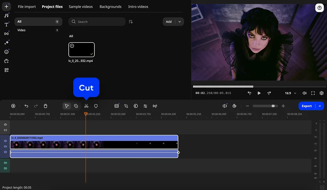The image size is (327, 190).
Task: Switch to the File import tab
Action: click(x=27, y=7)
